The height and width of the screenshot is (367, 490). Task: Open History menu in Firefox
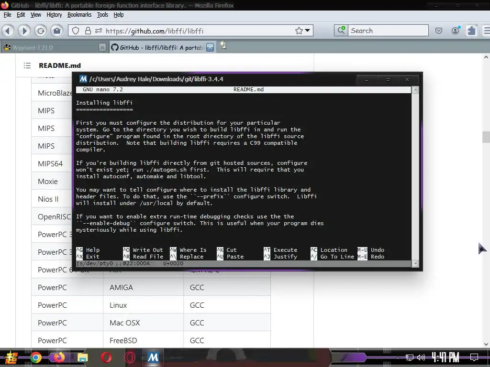pos(54,15)
